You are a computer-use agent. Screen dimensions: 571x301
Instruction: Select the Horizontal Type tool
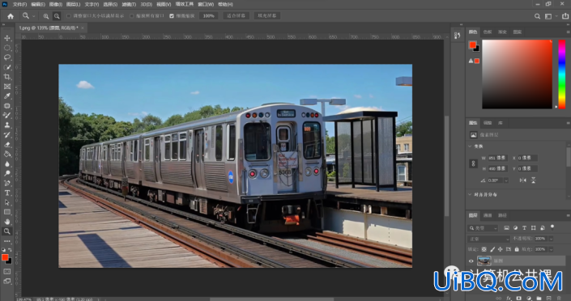(7, 193)
